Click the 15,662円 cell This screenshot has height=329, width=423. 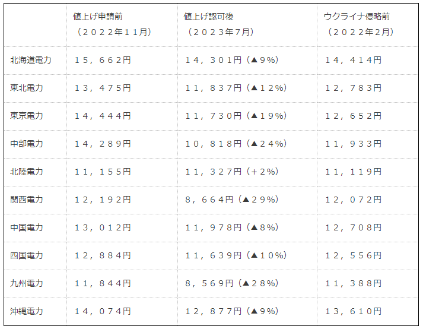coord(103,60)
